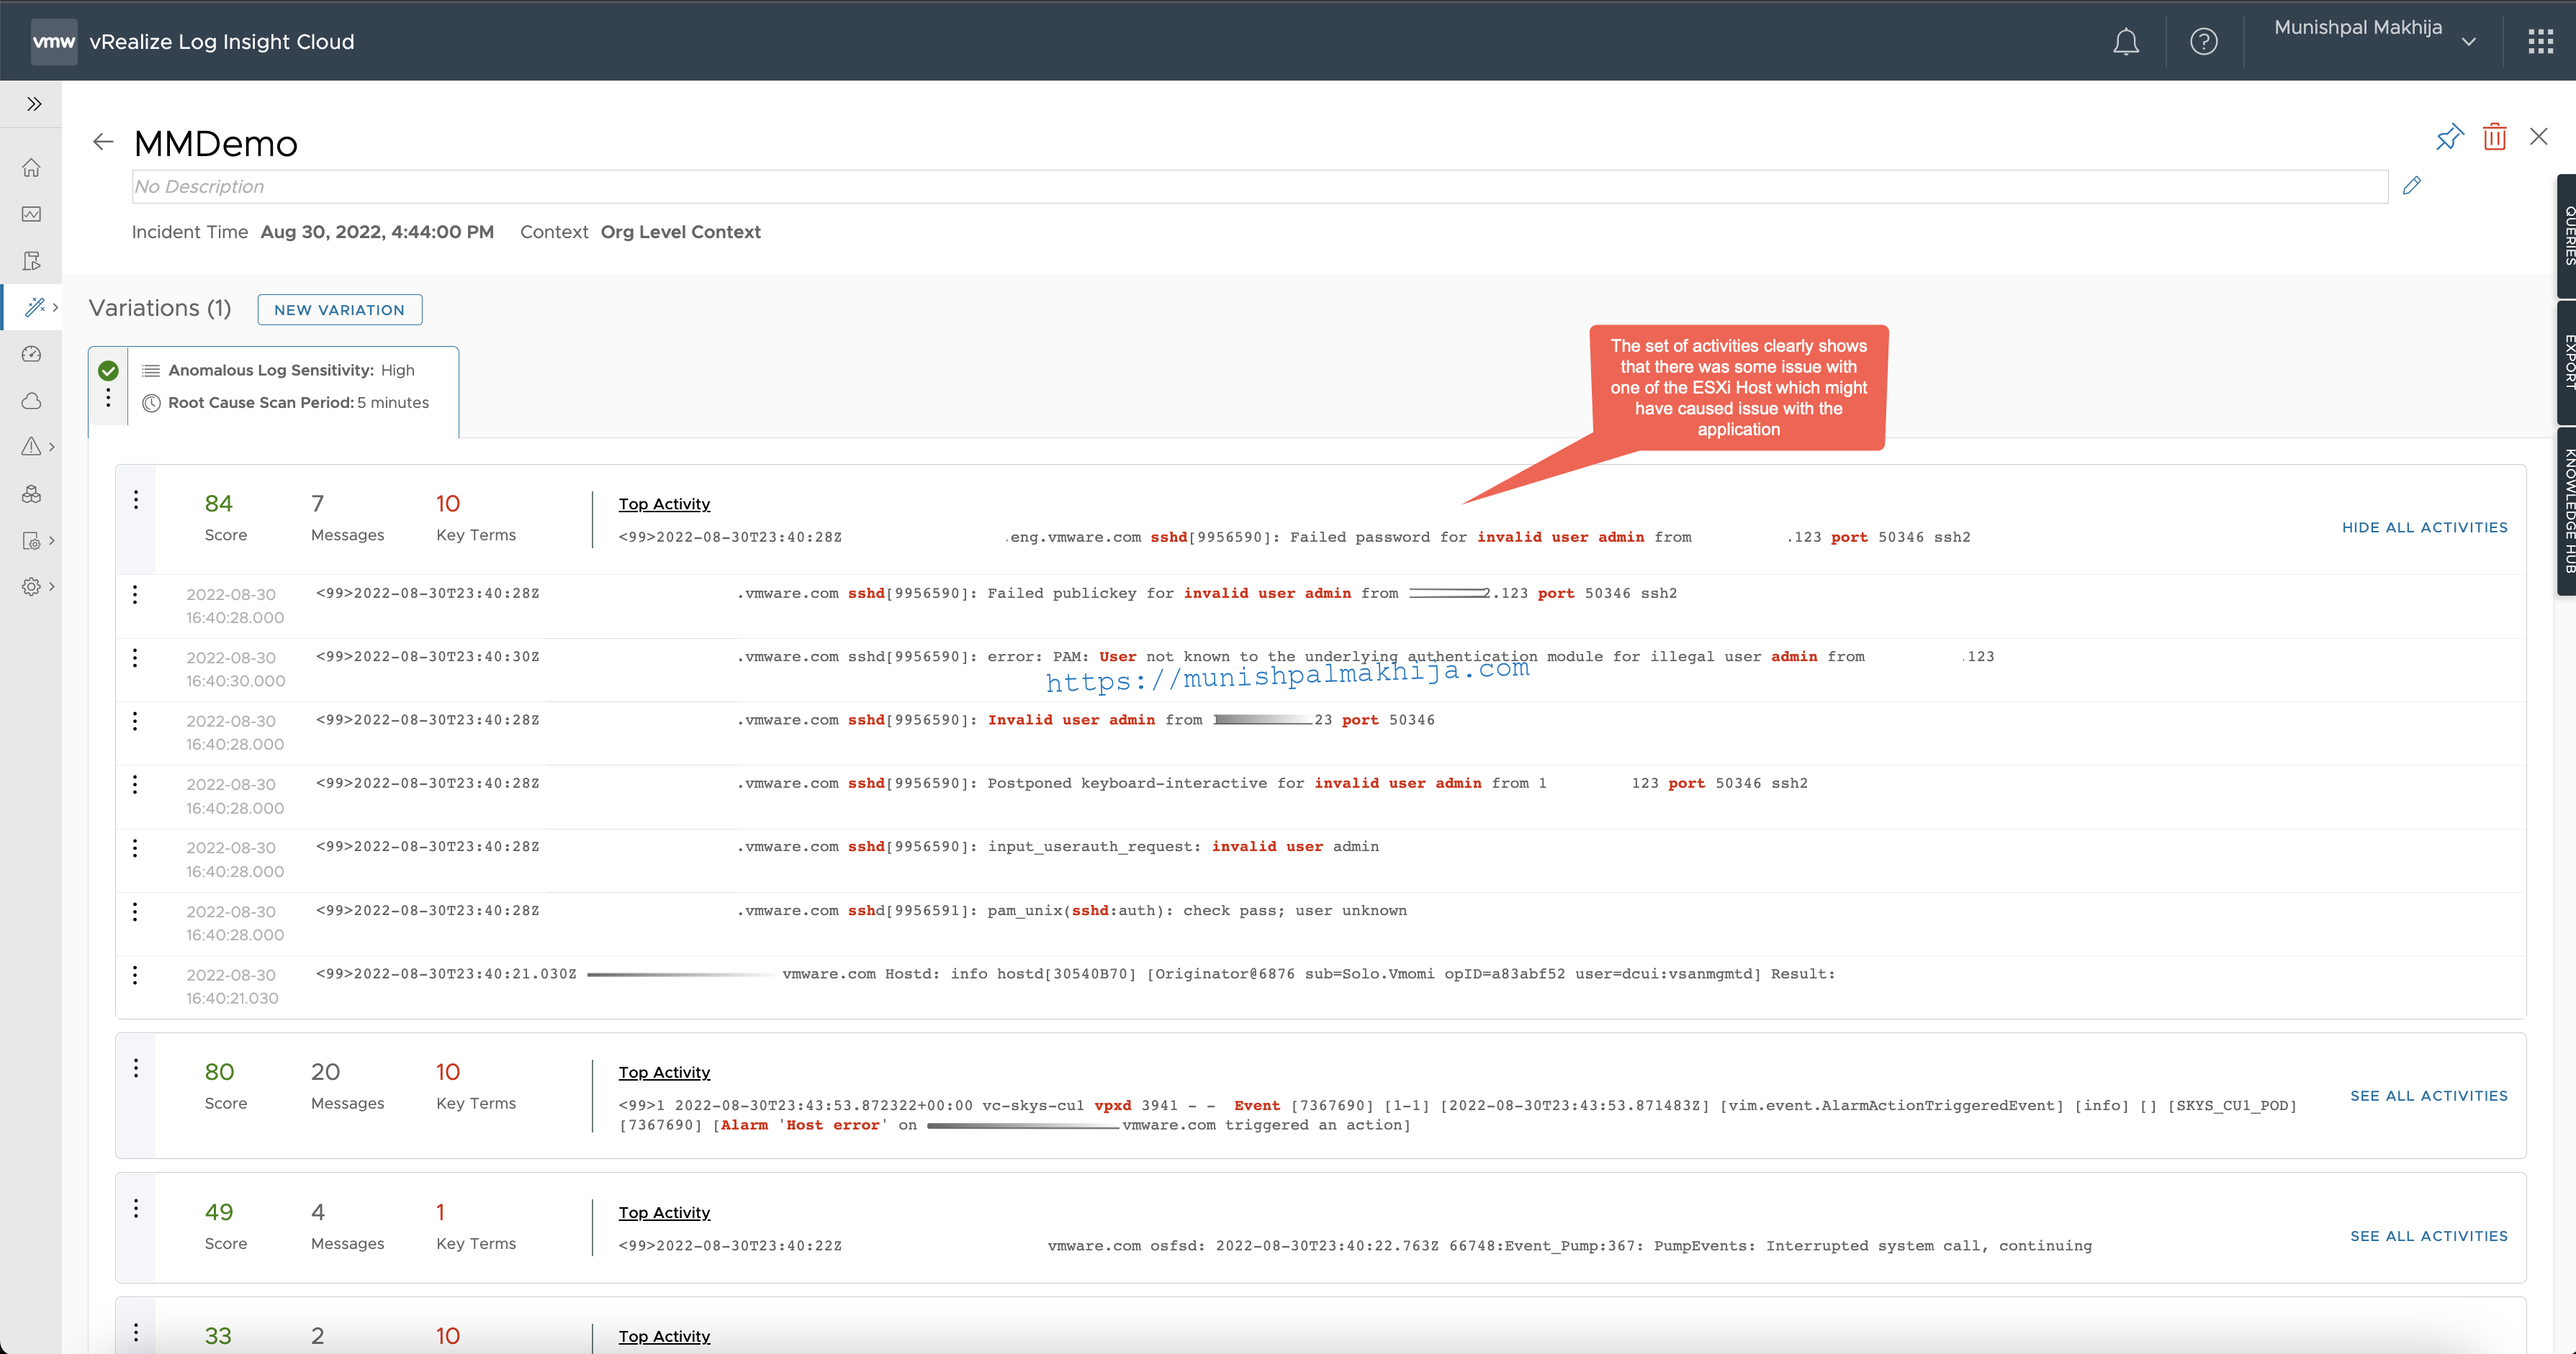Open kebab menu for Postponed keyboard-interactive row
2576x1354 pixels.
click(135, 786)
